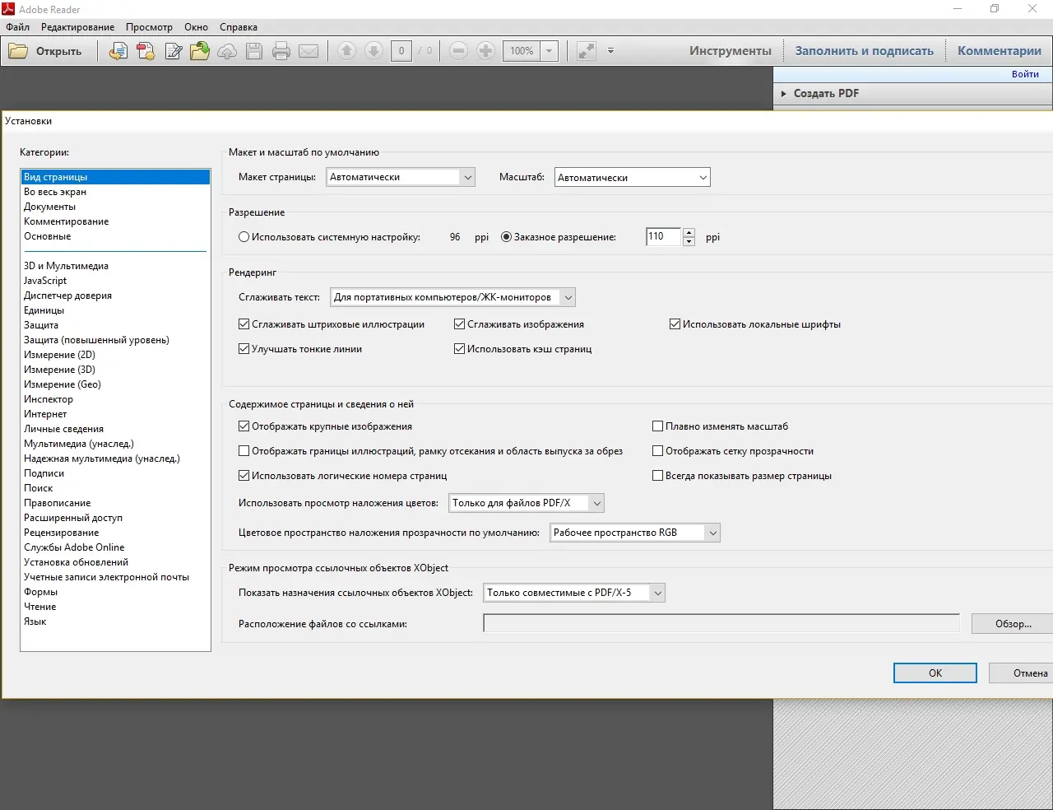Click the cloud upload icon

(227, 51)
